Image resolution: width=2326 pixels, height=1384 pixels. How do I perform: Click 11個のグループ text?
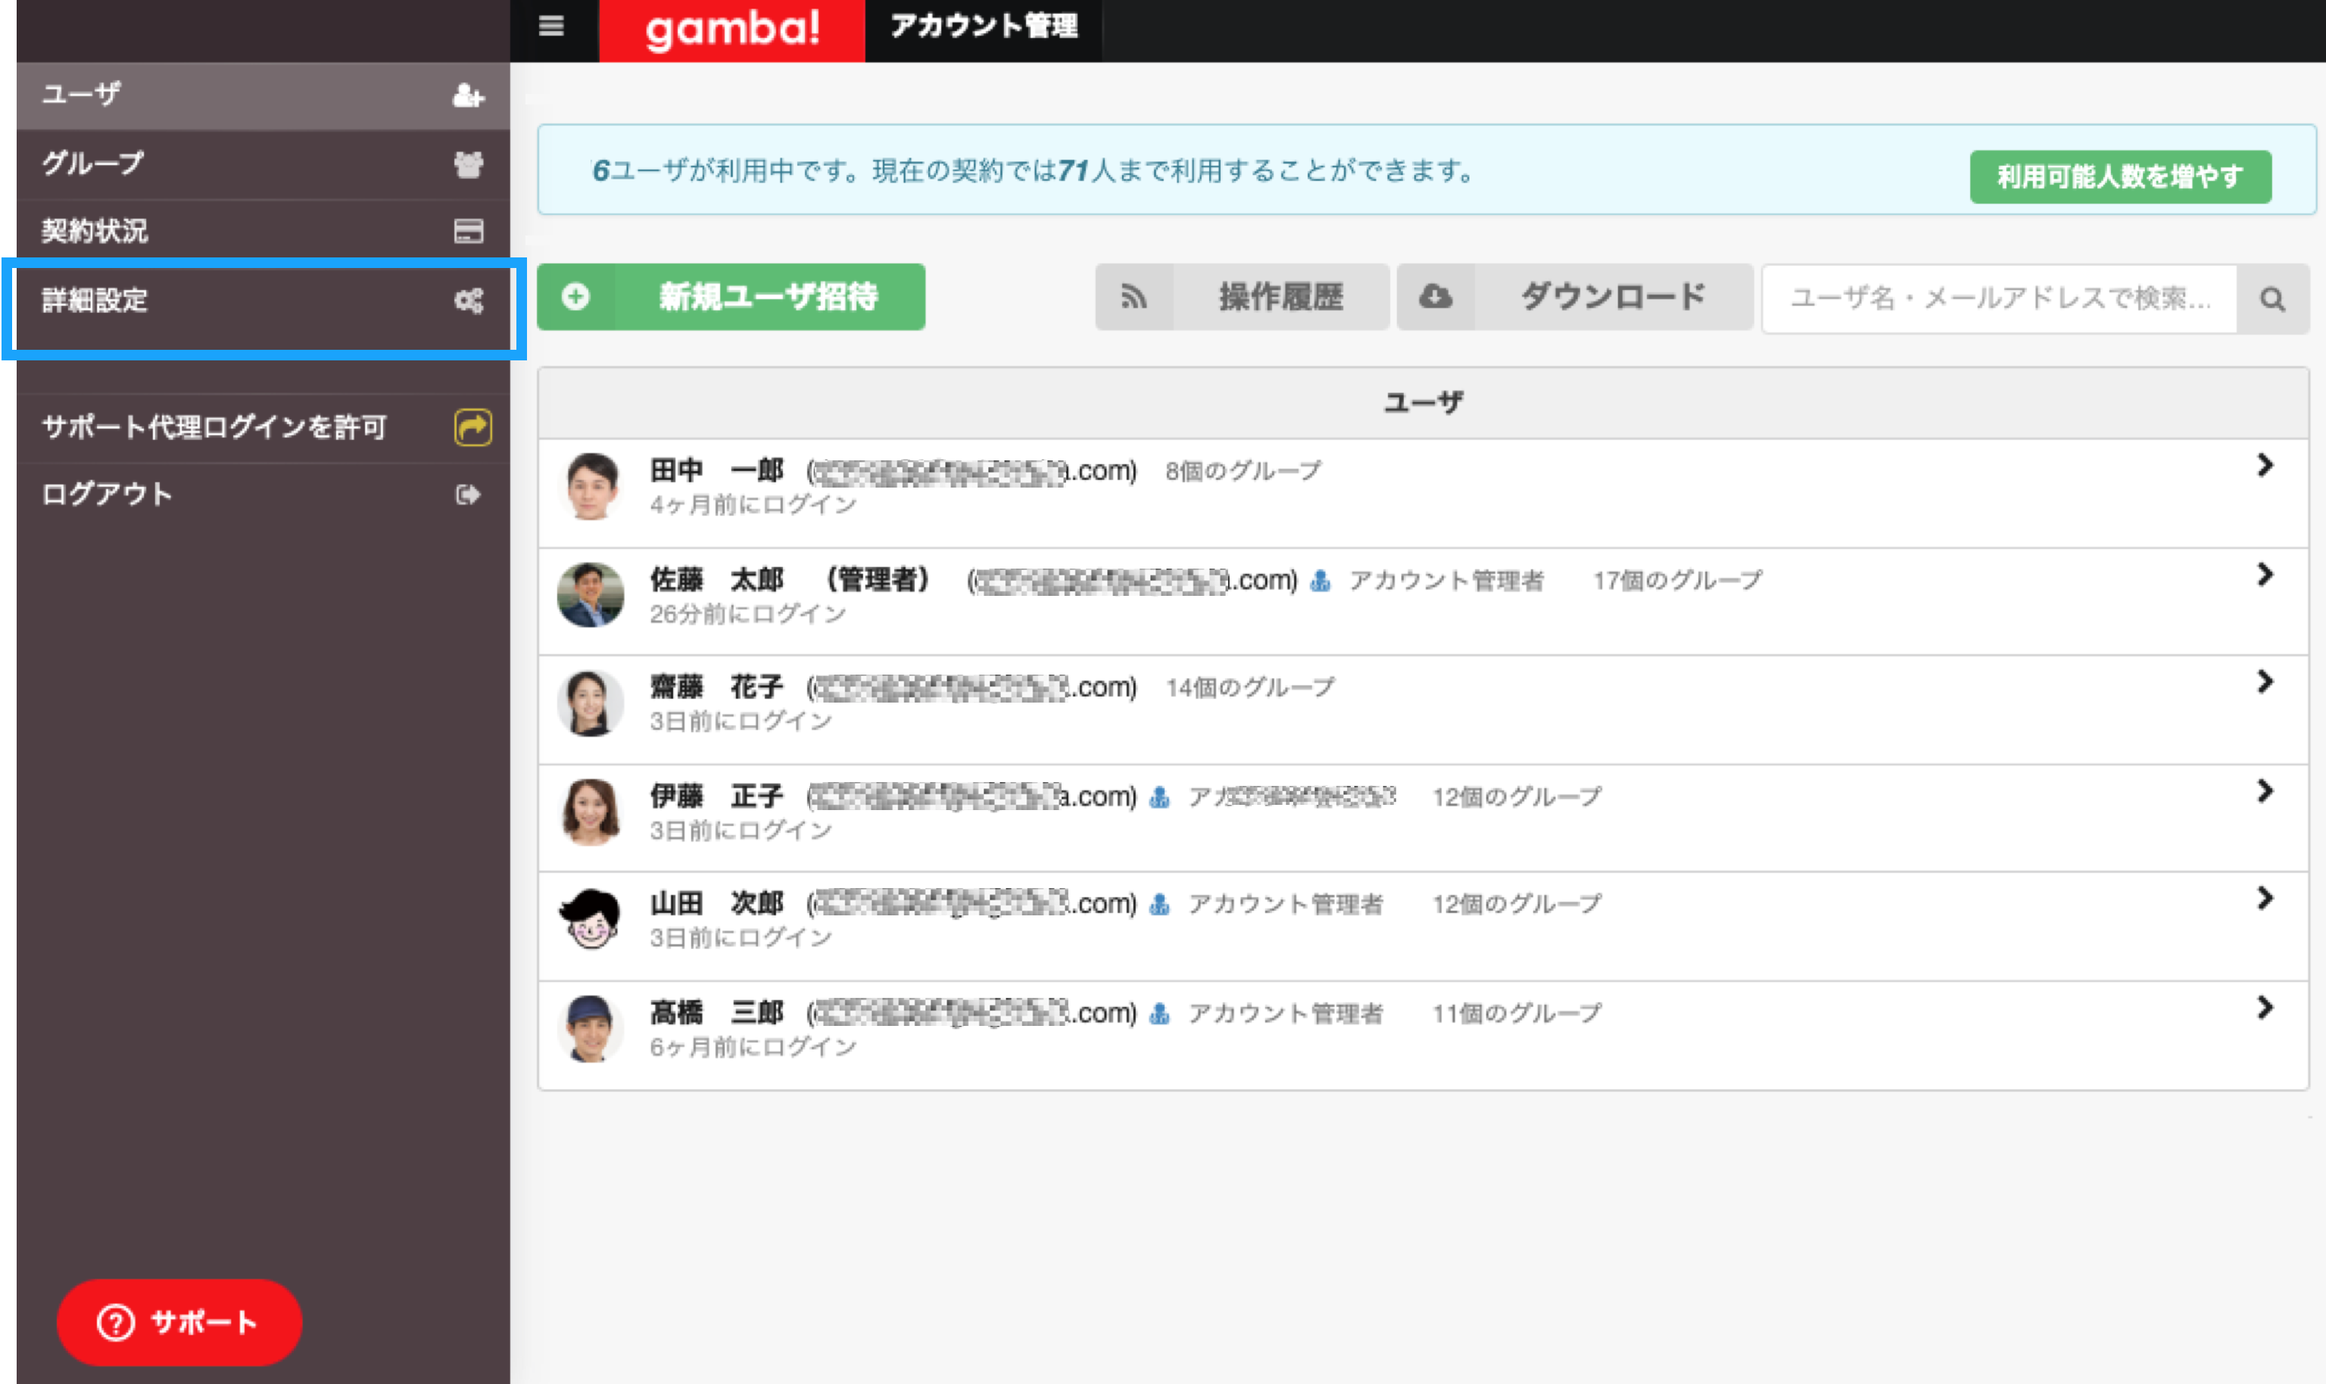tap(1517, 1013)
